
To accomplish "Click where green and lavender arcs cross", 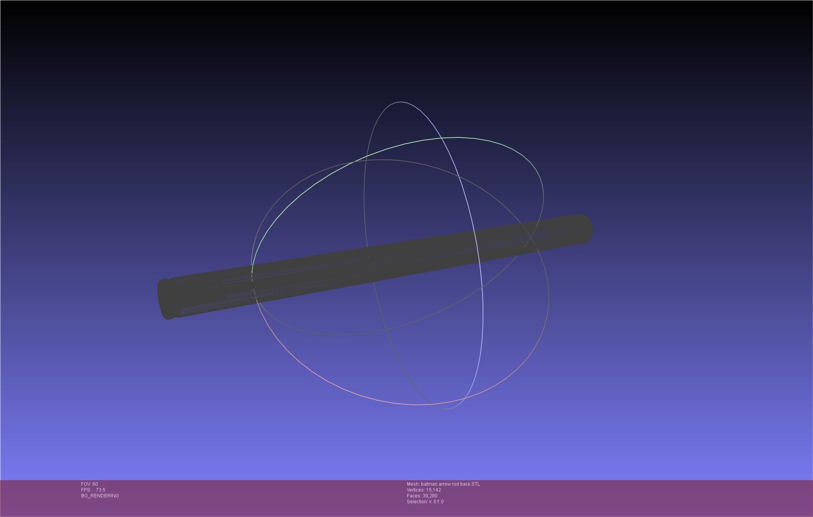I will click(442, 139).
